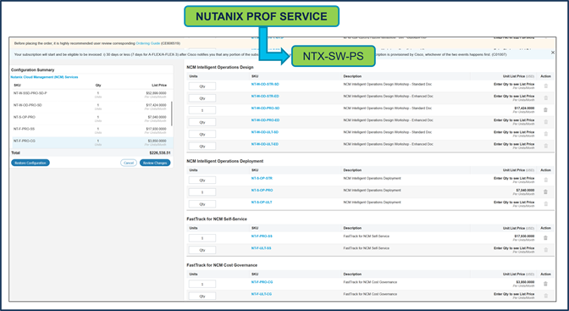Screen dimensions: 569x311
Task: Dismiss the subscription notice with X icon
Action: [x=553, y=53]
